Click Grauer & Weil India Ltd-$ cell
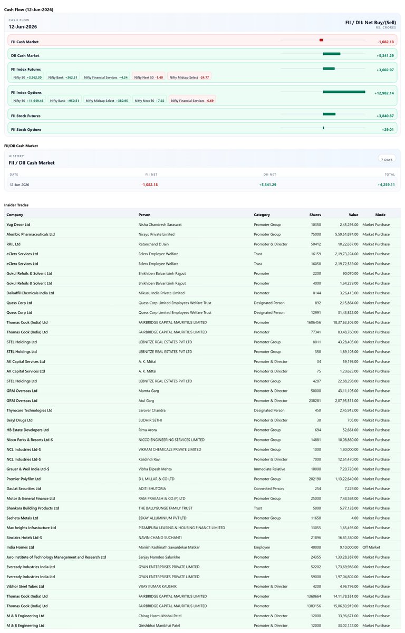 click(x=28, y=469)
